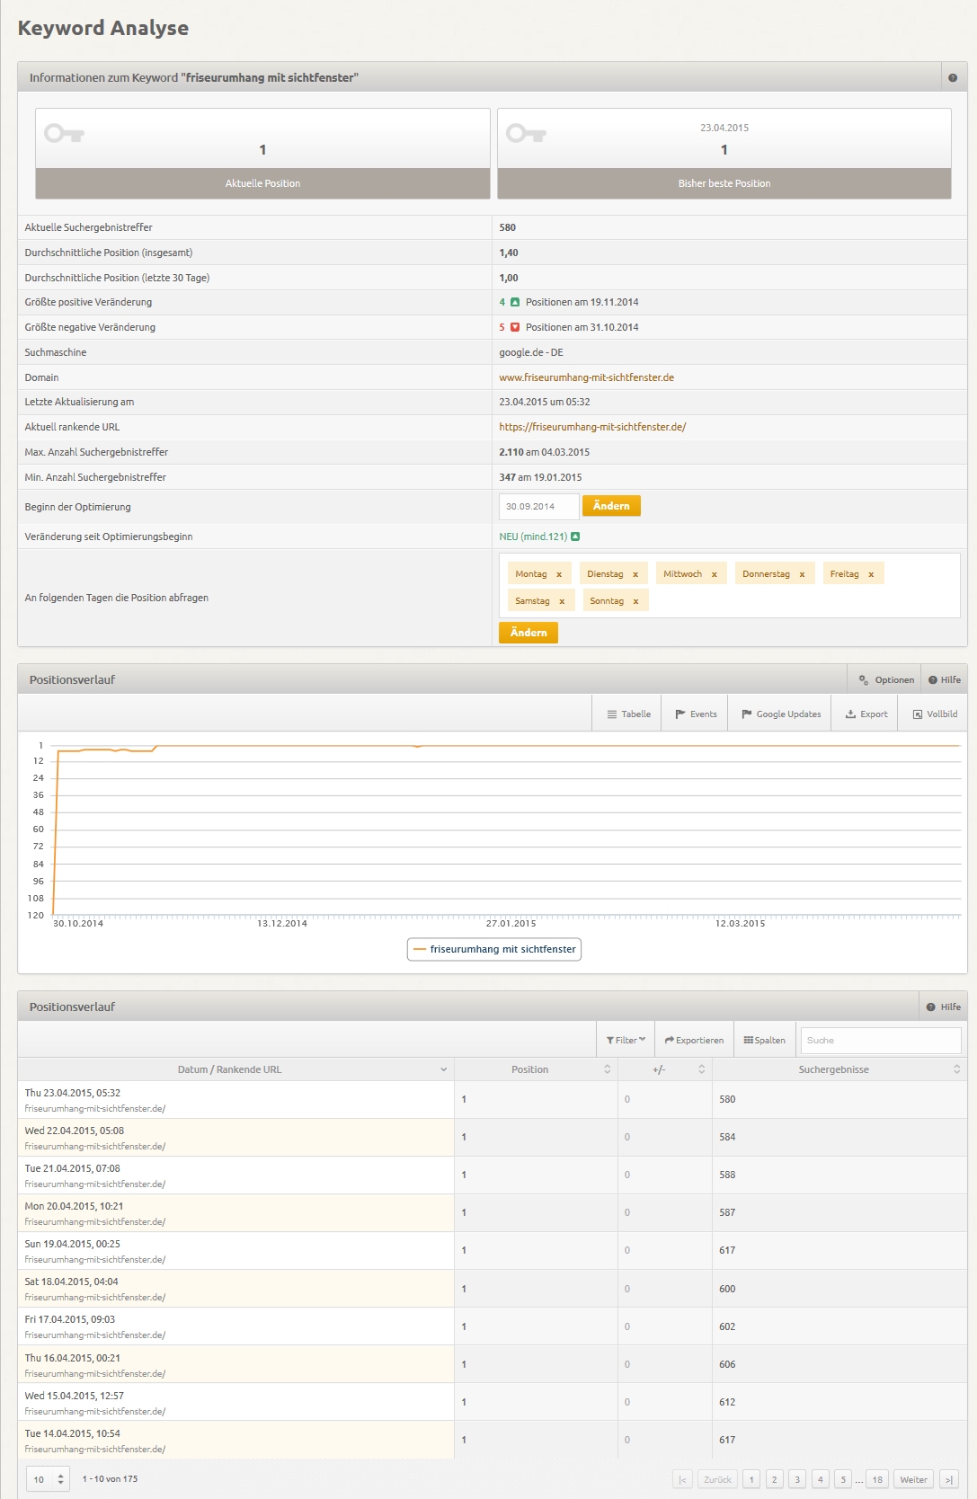This screenshot has height=1499, width=977.
Task: Open chart Optionen settings
Action: tap(885, 680)
